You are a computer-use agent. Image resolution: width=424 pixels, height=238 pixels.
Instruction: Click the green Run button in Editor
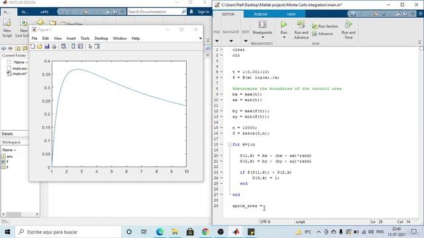[284, 25]
